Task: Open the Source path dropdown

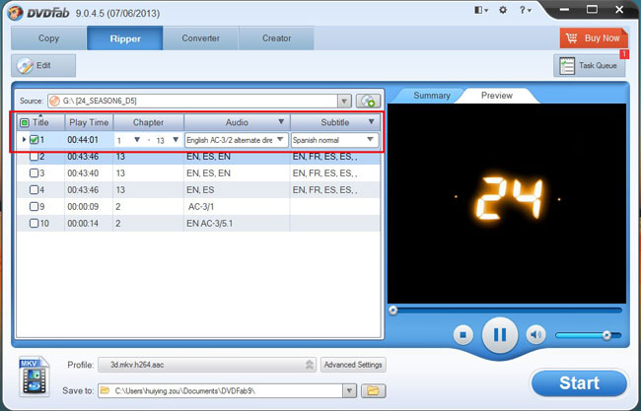Action: 344,101
